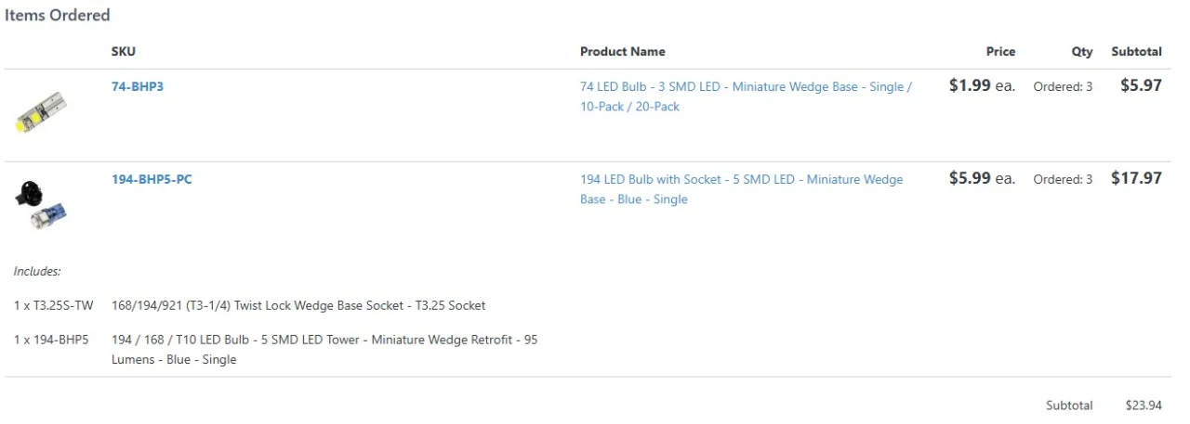Screen dimensions: 1190x424
Task: Open the 74-BHP3 SKU link
Action: pos(138,86)
